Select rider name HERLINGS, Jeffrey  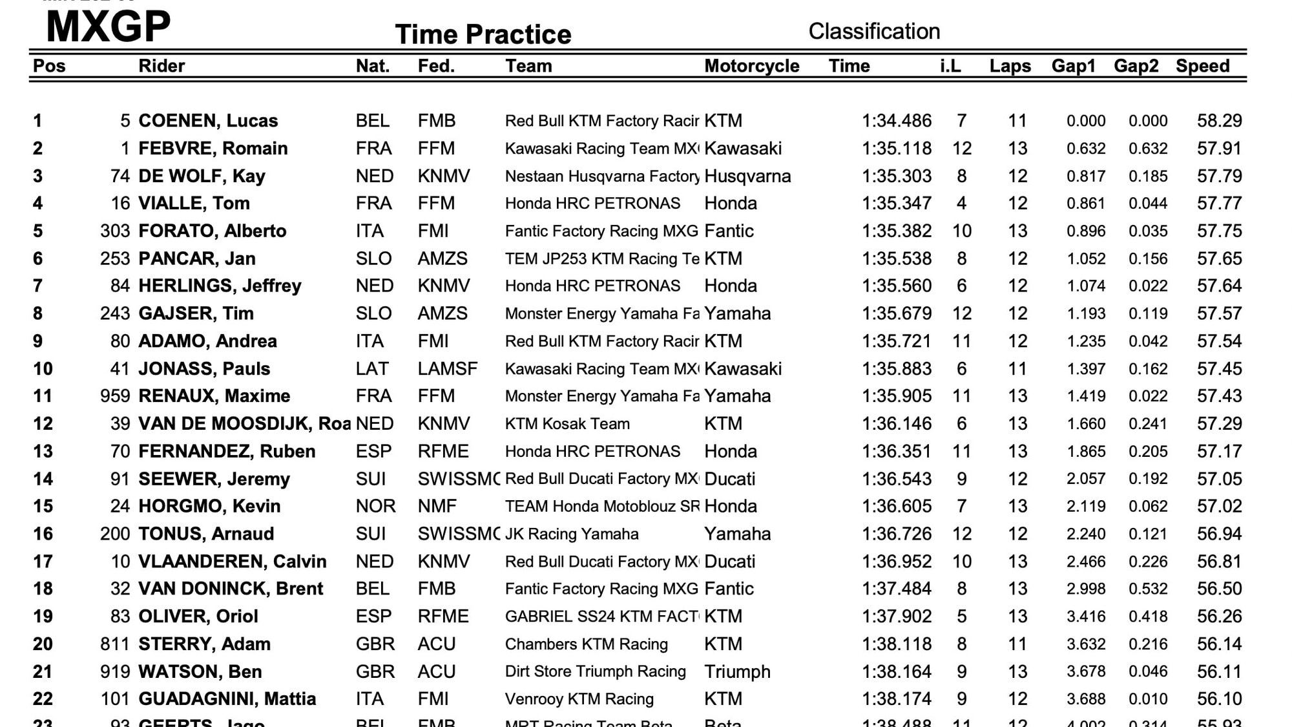[x=220, y=286]
